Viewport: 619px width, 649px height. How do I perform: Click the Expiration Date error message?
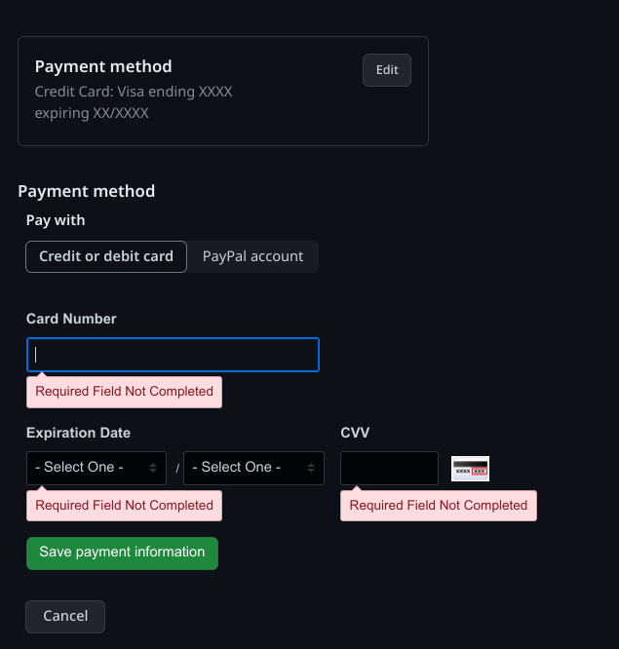[124, 506]
